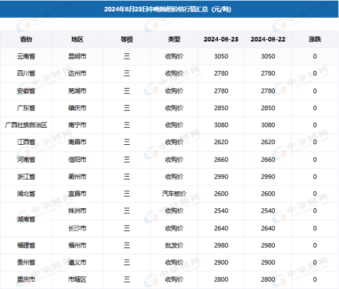Click the 湖南省 merged province cell
The image size is (339, 289).
pos(26,219)
